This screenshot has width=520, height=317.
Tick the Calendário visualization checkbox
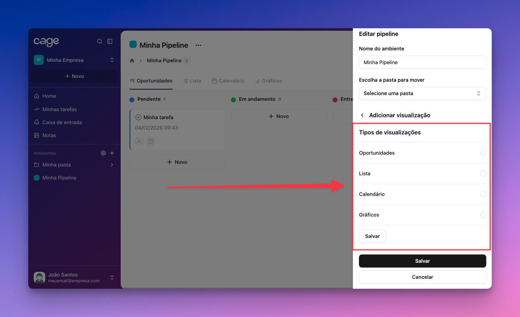coord(483,194)
